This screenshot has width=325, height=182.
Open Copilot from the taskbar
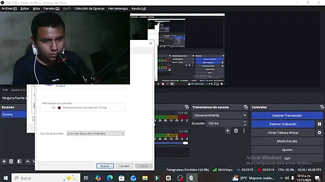click(x=98, y=178)
